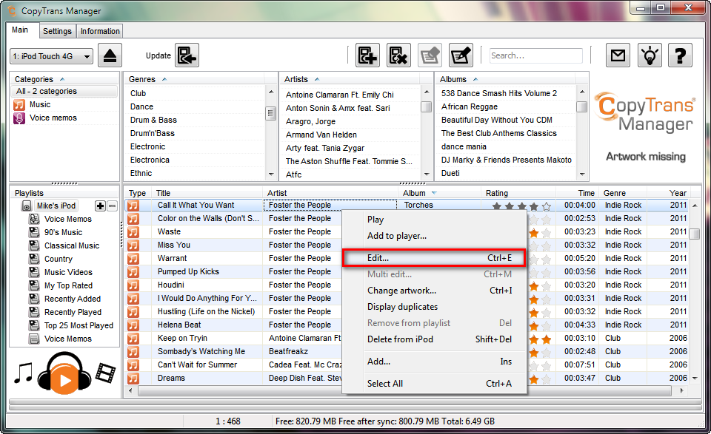
Task: Select the dance mania album
Action: [464, 146]
